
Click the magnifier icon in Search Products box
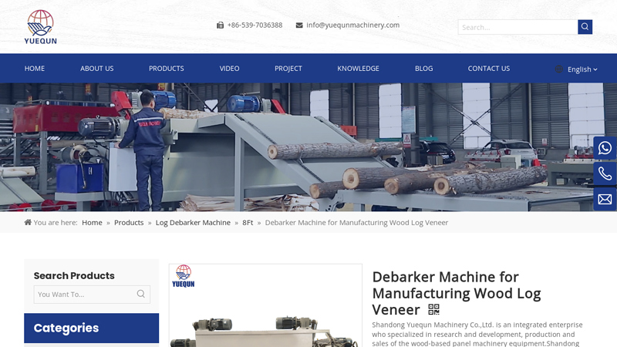pyautogui.click(x=141, y=294)
